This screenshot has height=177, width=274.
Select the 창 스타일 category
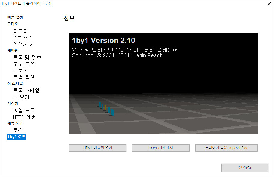pyautogui.click(x=15, y=83)
